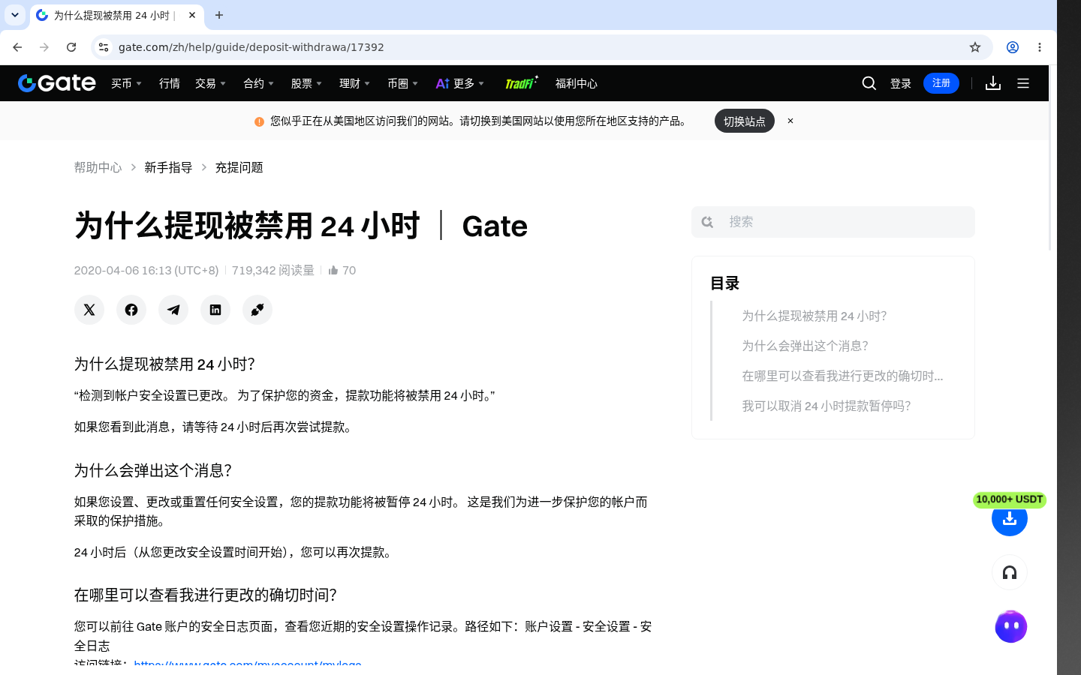Jump to 为什么会弹出这个消息? in contents
Screen dimensions: 1081x675
click(x=805, y=346)
